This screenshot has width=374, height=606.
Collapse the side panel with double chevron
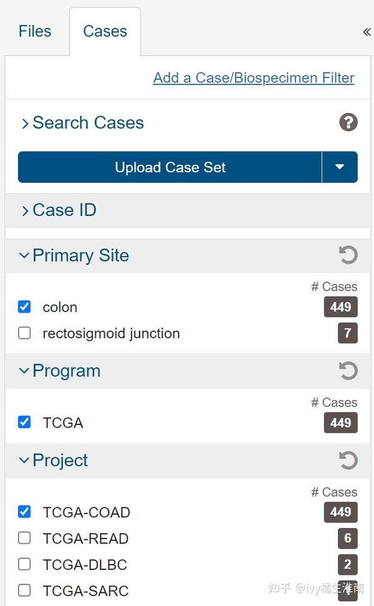pyautogui.click(x=367, y=32)
